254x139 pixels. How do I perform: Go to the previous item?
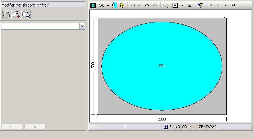tap(218, 5)
